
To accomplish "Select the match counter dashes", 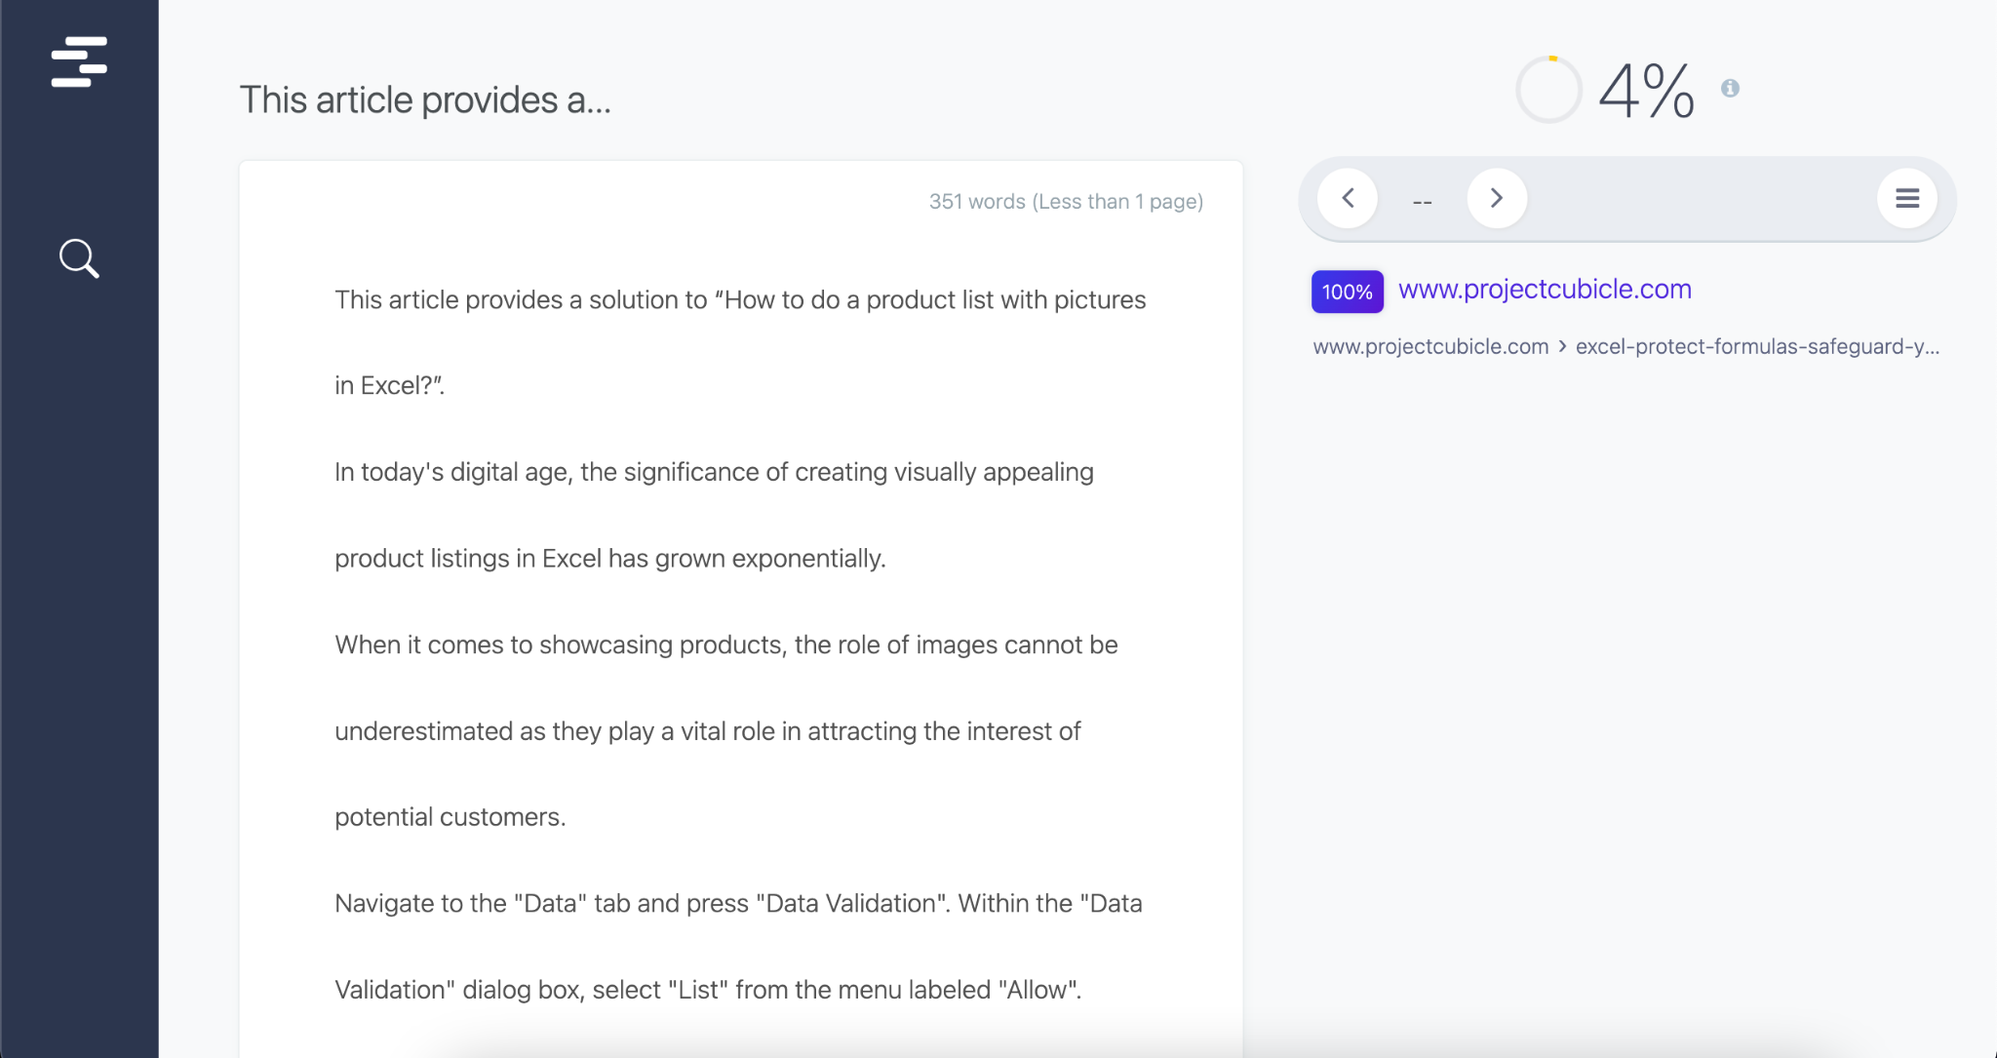I will click(1423, 203).
